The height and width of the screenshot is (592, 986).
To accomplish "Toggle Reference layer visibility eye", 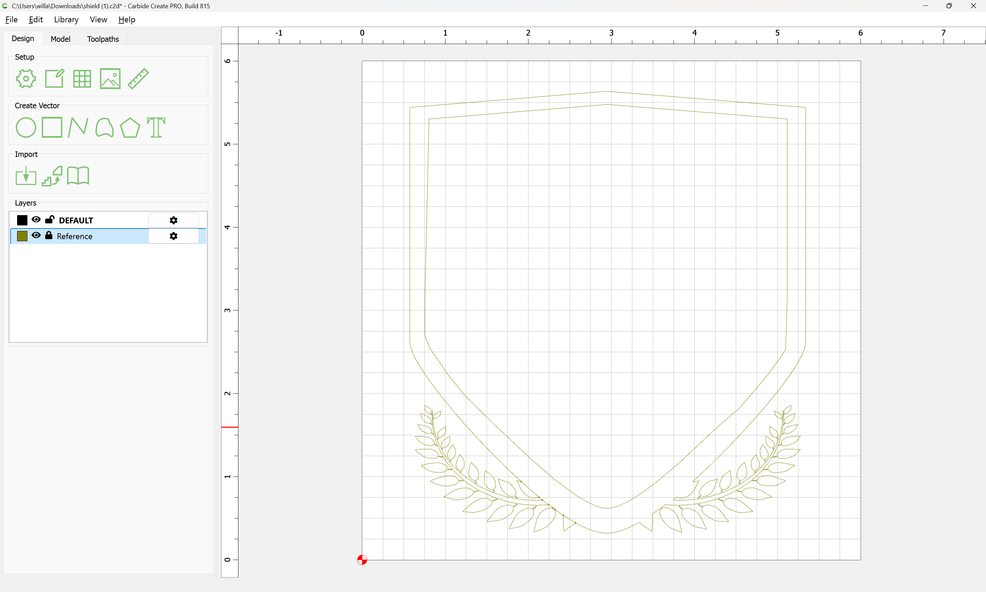I will coord(36,235).
